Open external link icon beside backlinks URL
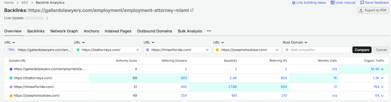Screen dimensions: 391x102 (x=192, y=10)
